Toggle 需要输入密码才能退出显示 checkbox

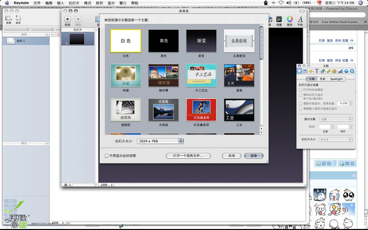[301, 109]
